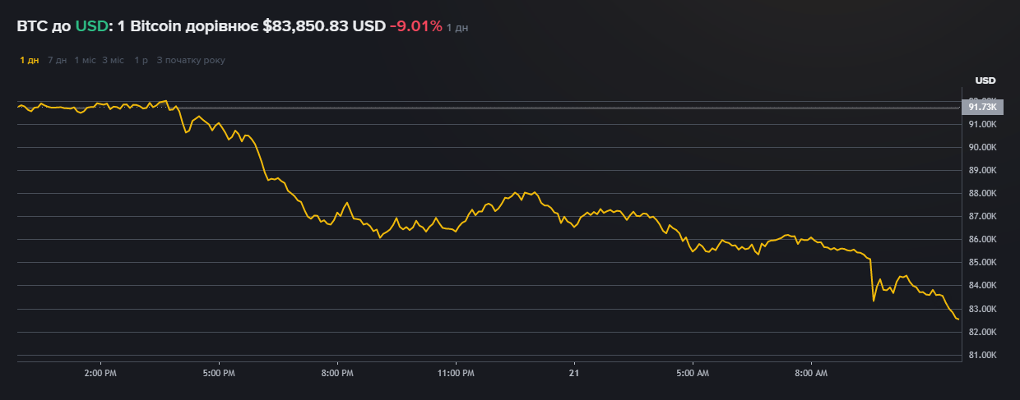Click the 11:00 PM time label
Image resolution: width=1020 pixels, height=400 pixels.
click(x=456, y=373)
